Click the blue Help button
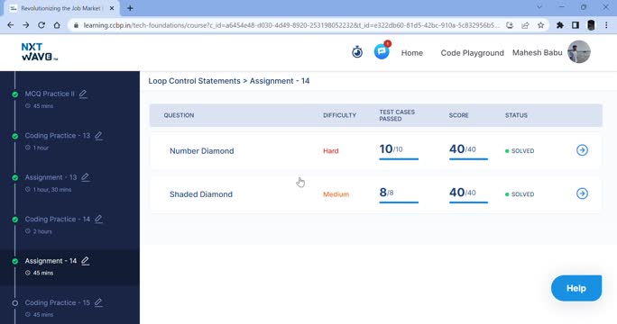The image size is (617, 324). [x=576, y=288]
